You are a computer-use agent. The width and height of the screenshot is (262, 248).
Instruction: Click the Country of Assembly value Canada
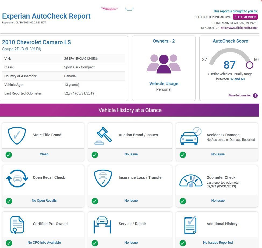70,76
